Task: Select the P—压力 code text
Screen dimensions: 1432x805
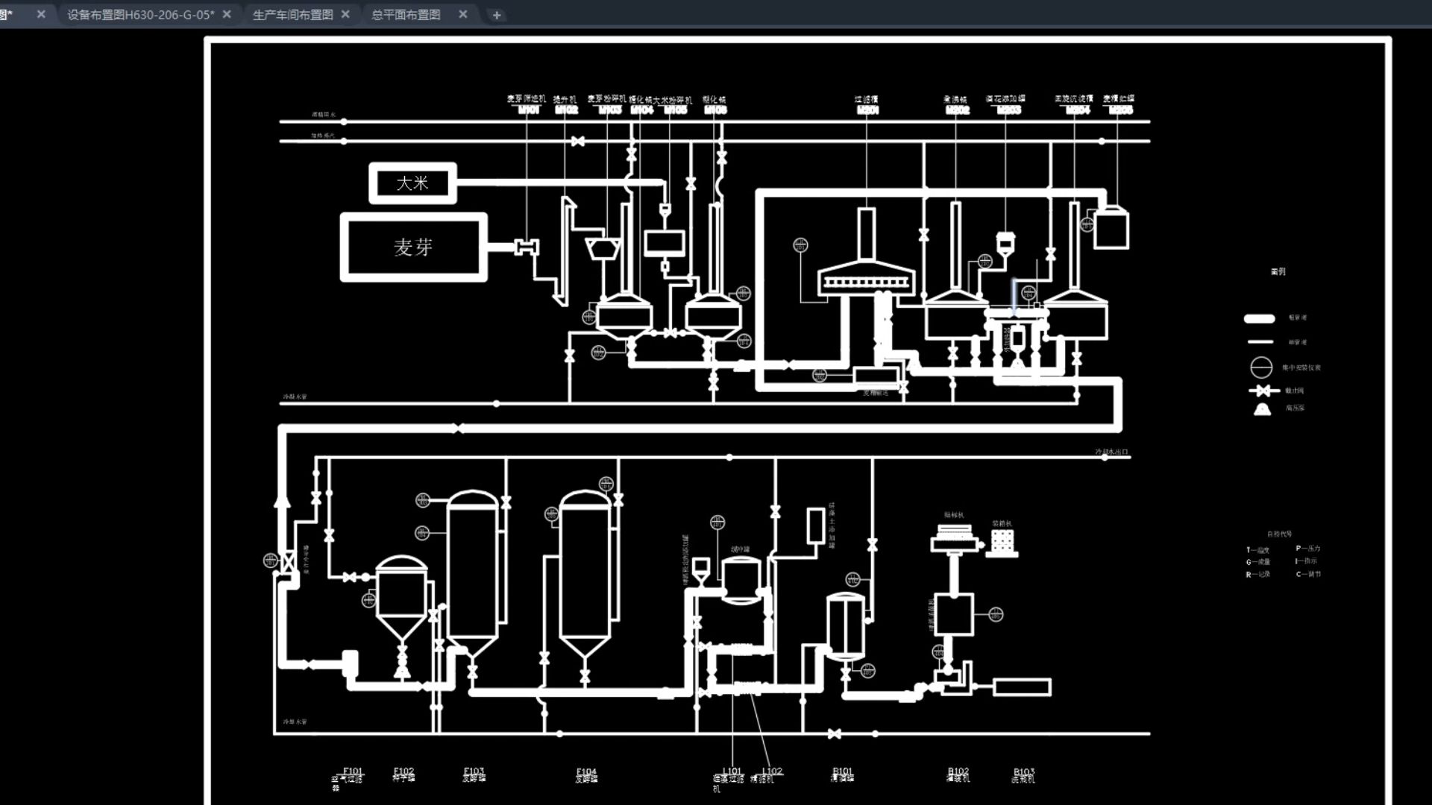Action: 1307,548
